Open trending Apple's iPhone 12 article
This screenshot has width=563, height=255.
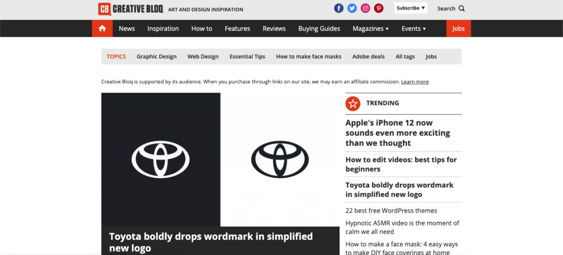tap(398, 133)
